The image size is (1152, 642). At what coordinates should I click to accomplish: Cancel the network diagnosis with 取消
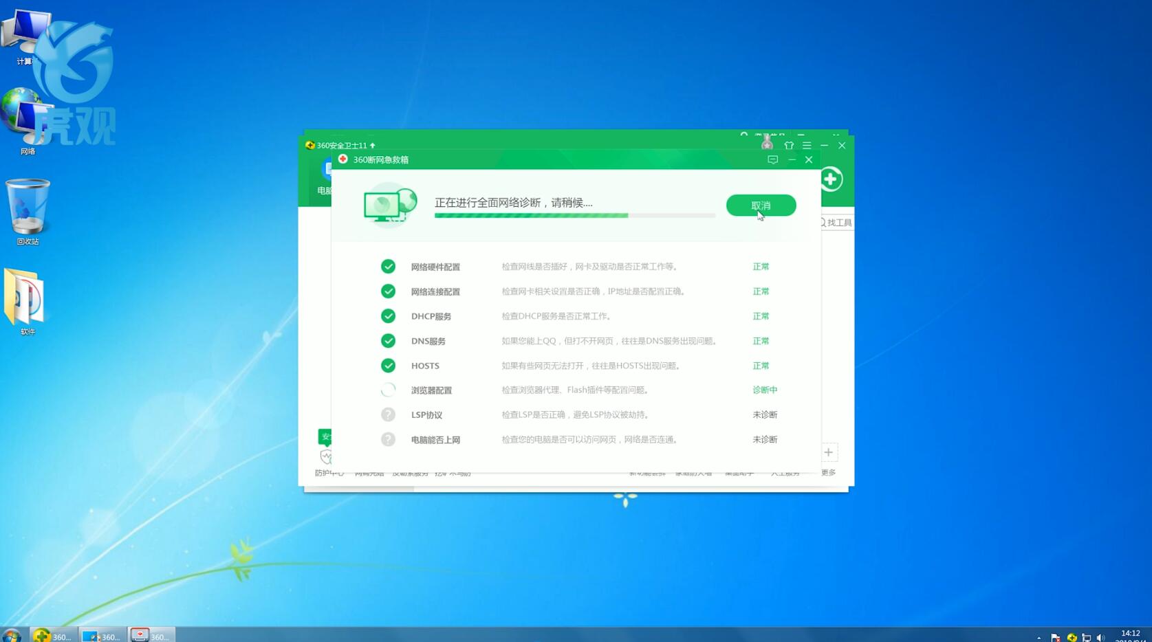(761, 206)
